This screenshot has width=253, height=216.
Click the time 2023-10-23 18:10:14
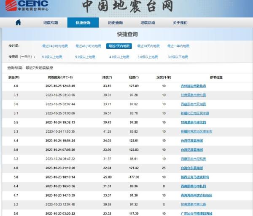[60, 177]
